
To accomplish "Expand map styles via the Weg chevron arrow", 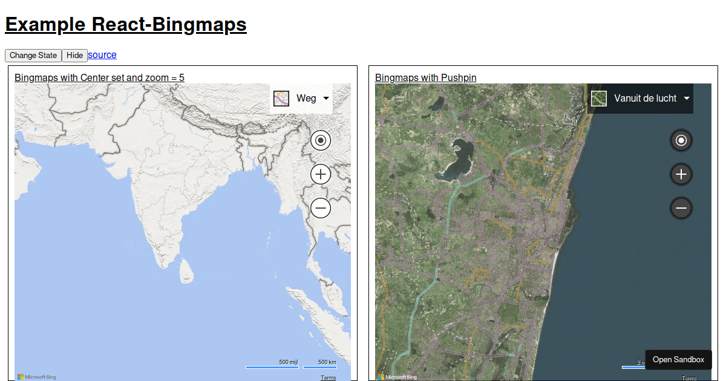I will pos(325,98).
